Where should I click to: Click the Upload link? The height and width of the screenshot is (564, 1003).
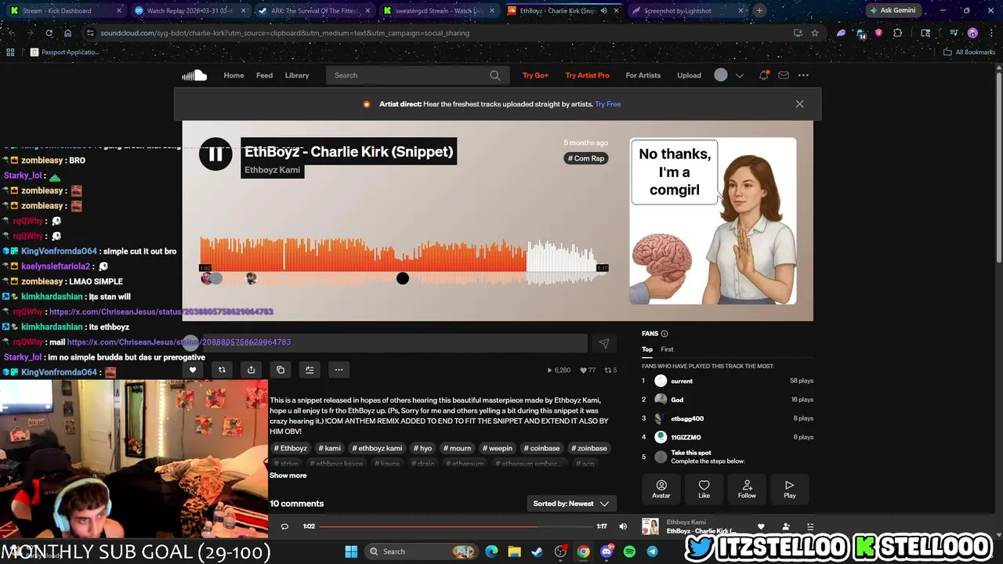[689, 75]
